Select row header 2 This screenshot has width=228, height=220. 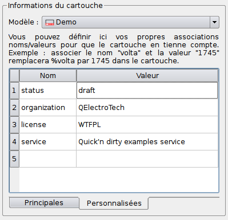[14, 108]
